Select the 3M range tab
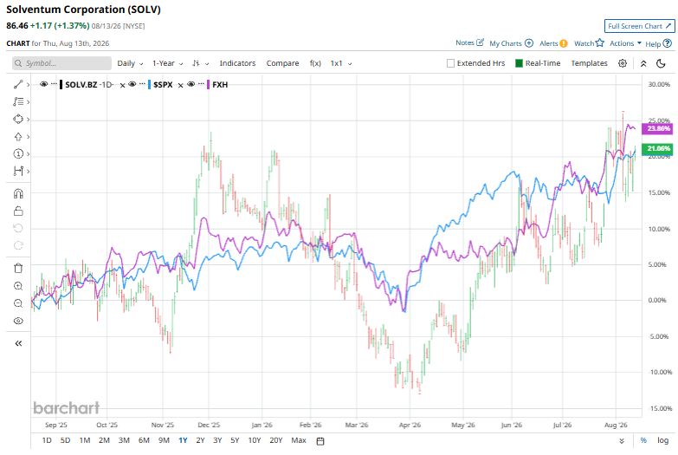The image size is (678, 455). click(124, 440)
